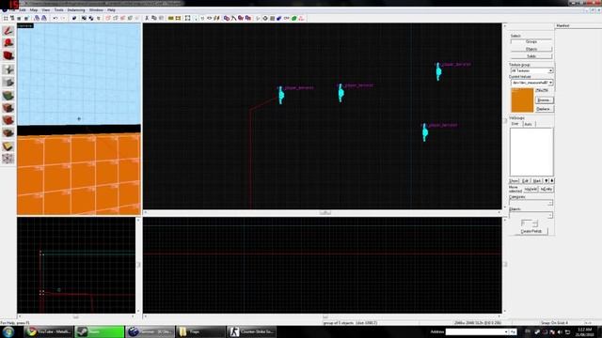Screen dimensions: 602x338
Task: Click the smaller grid size icon
Action: (x=19, y=18)
